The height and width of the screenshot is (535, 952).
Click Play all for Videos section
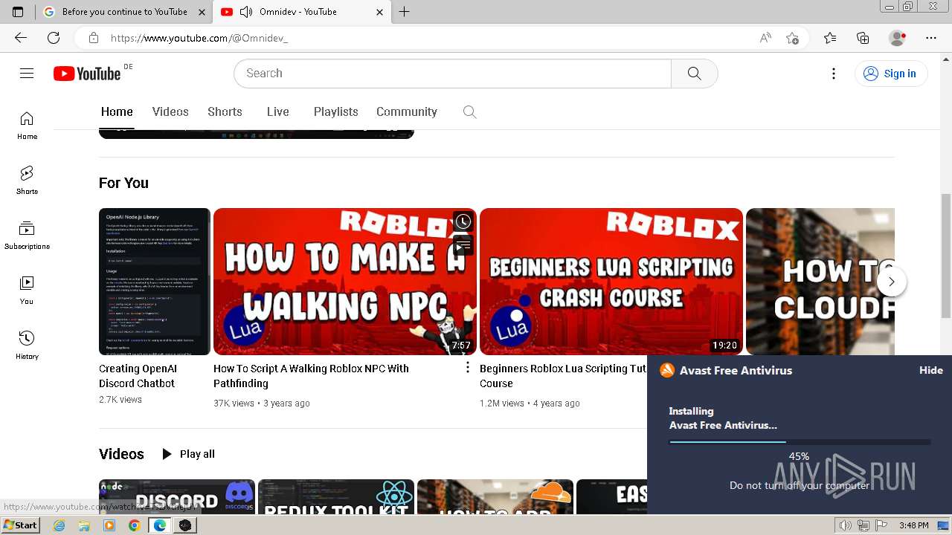click(188, 454)
